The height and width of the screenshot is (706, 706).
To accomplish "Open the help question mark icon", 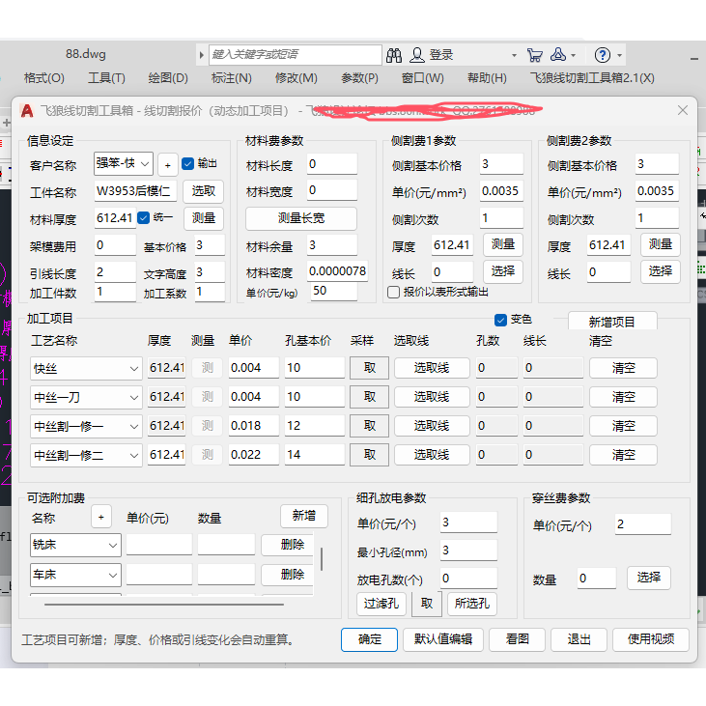I will pos(603,55).
